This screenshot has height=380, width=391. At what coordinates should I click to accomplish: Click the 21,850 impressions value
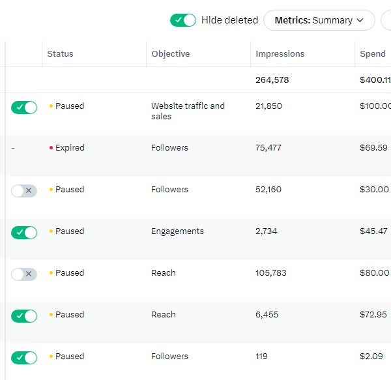coord(268,106)
